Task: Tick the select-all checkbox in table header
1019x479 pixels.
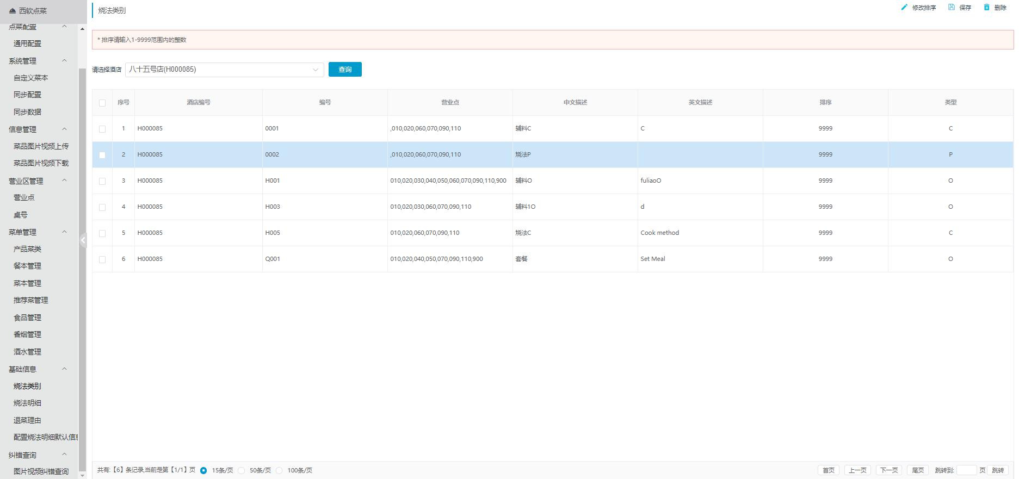Action: click(x=102, y=103)
